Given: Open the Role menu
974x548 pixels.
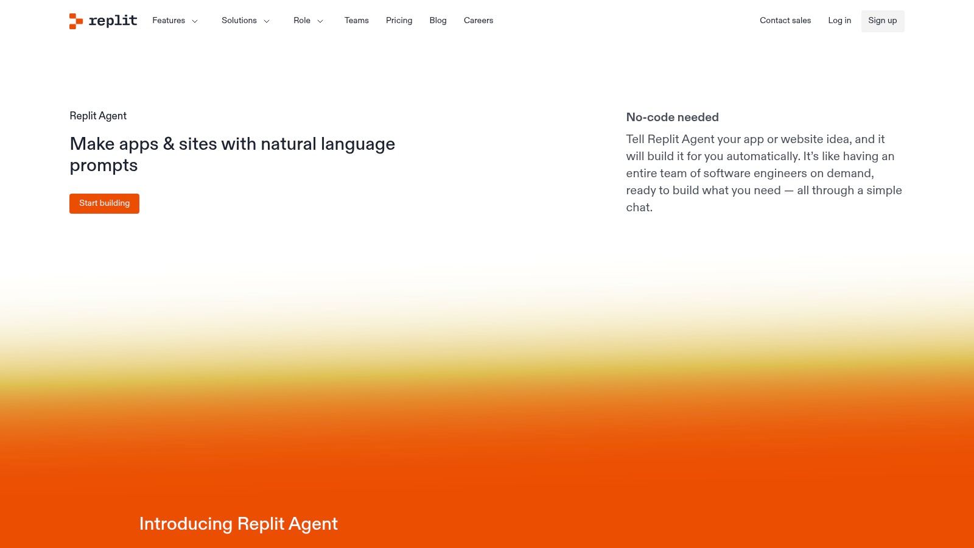Looking at the screenshot, I should (x=302, y=21).
